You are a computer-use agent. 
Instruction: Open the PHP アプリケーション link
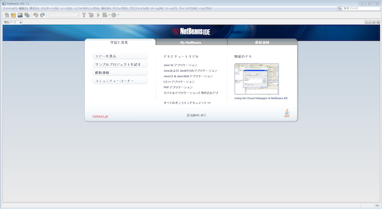[x=178, y=88]
